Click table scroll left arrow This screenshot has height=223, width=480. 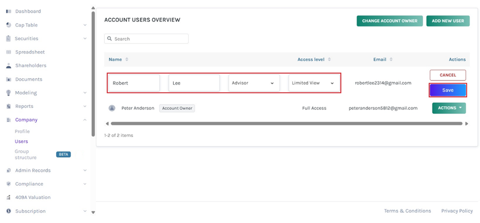[107, 124]
